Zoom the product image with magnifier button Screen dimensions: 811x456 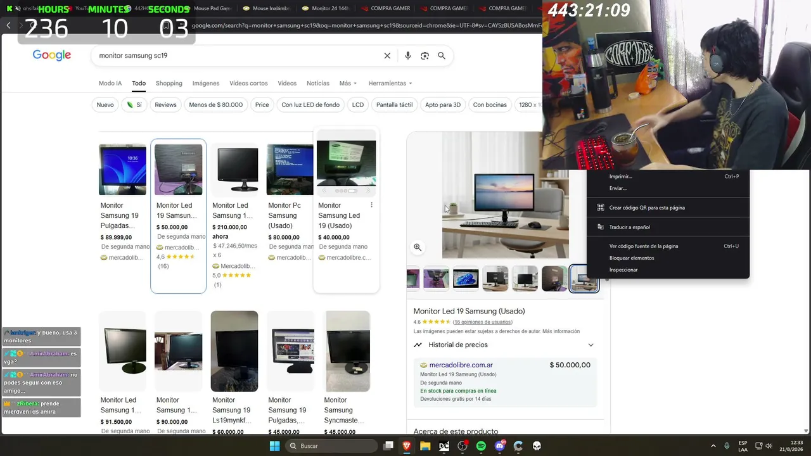click(418, 248)
